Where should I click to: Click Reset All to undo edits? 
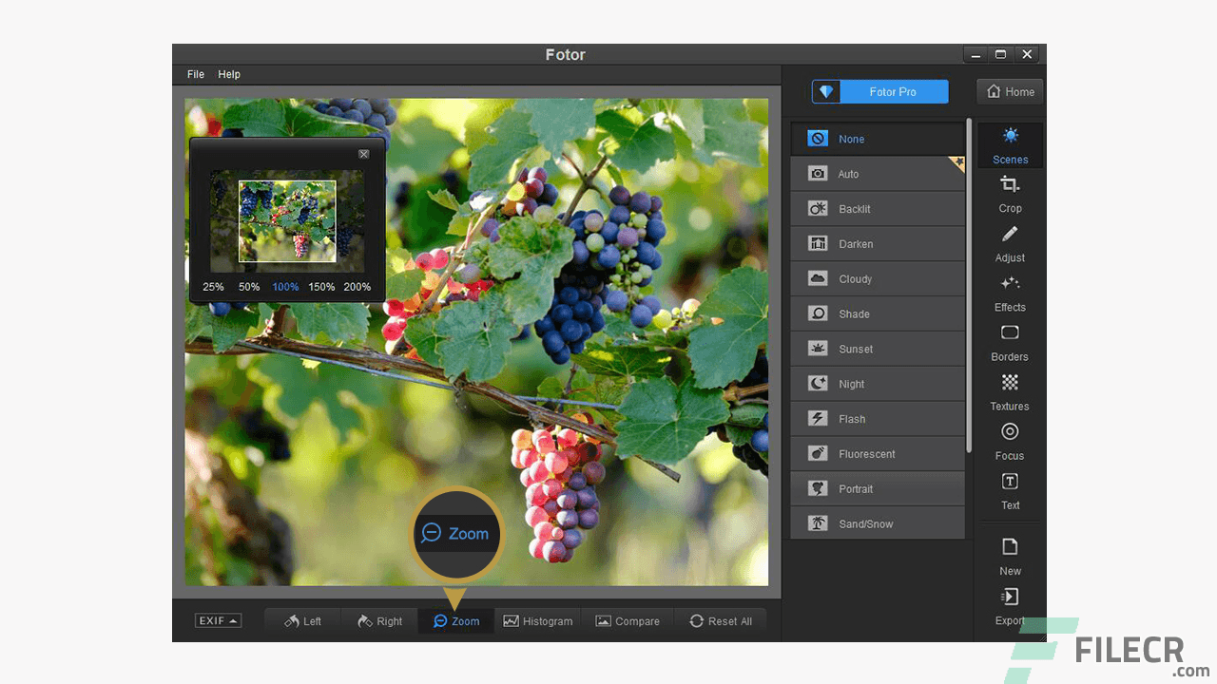click(722, 620)
